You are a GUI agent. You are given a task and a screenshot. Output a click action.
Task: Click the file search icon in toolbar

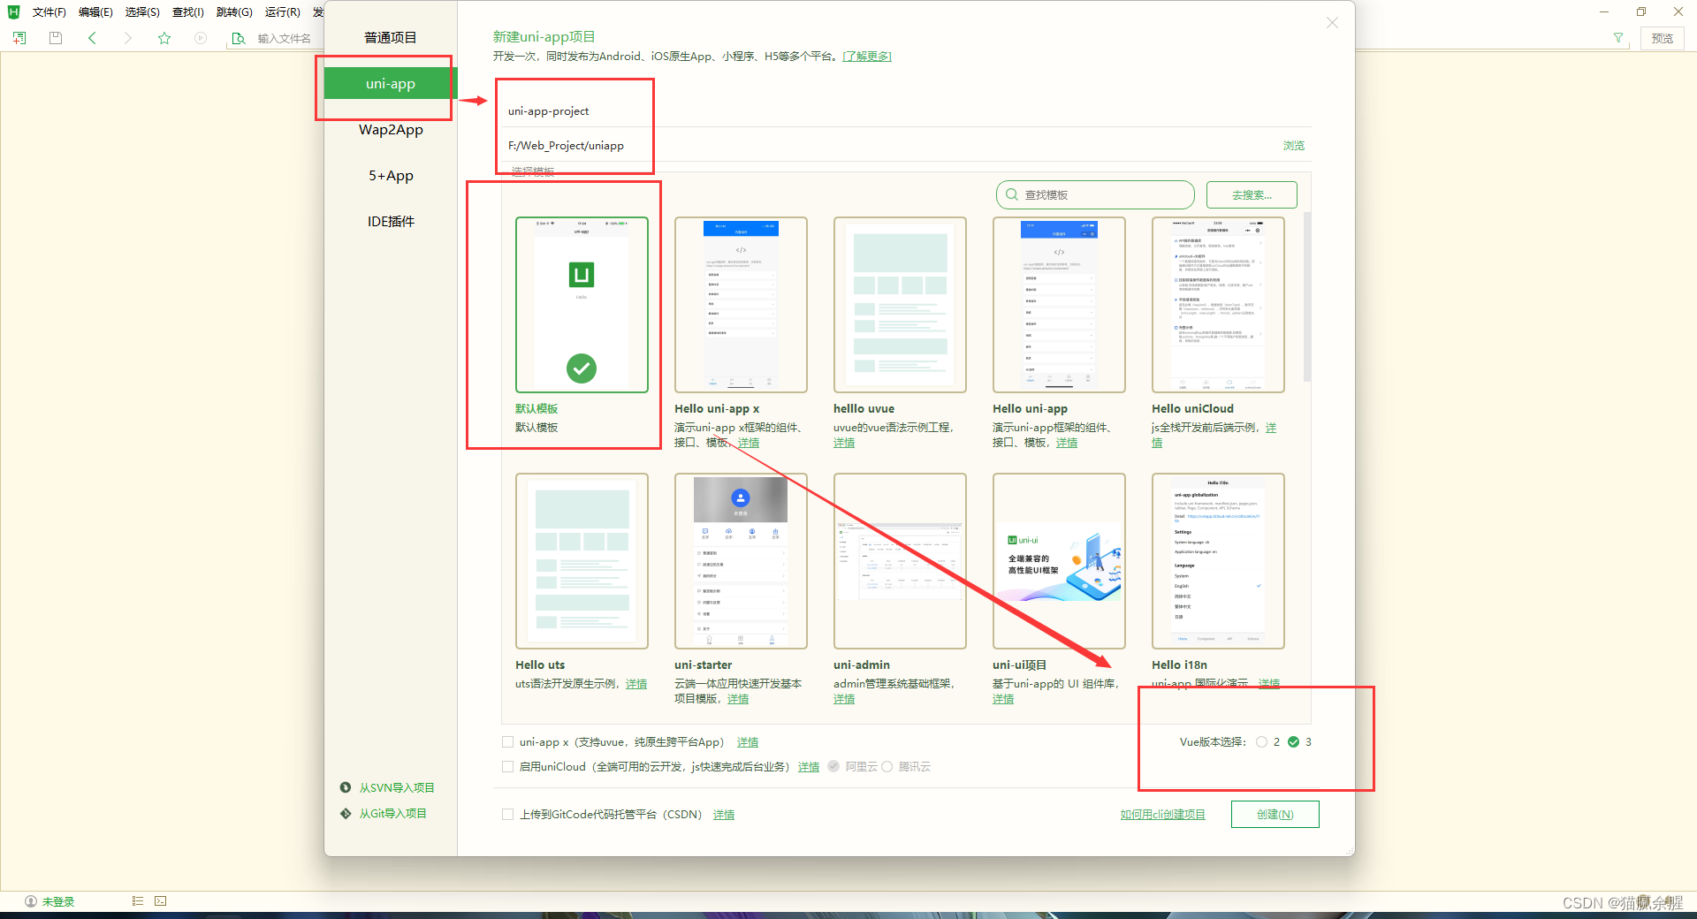238,38
